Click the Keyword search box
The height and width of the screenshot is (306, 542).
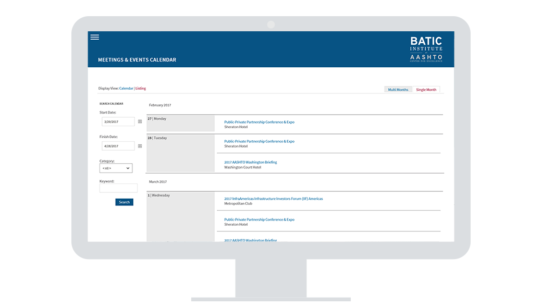coord(118,188)
